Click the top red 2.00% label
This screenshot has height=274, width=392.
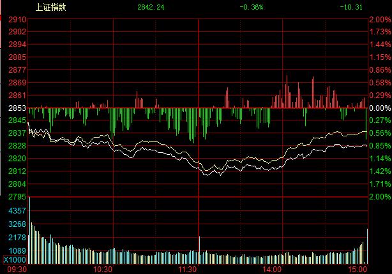[380, 20]
